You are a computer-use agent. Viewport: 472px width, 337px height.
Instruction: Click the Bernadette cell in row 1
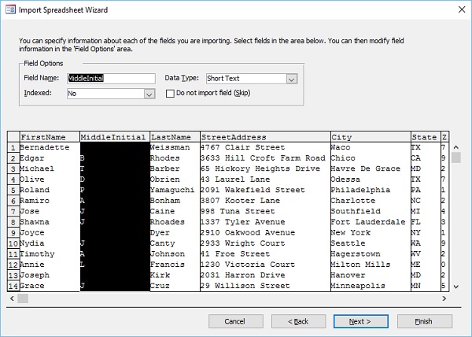(x=49, y=147)
